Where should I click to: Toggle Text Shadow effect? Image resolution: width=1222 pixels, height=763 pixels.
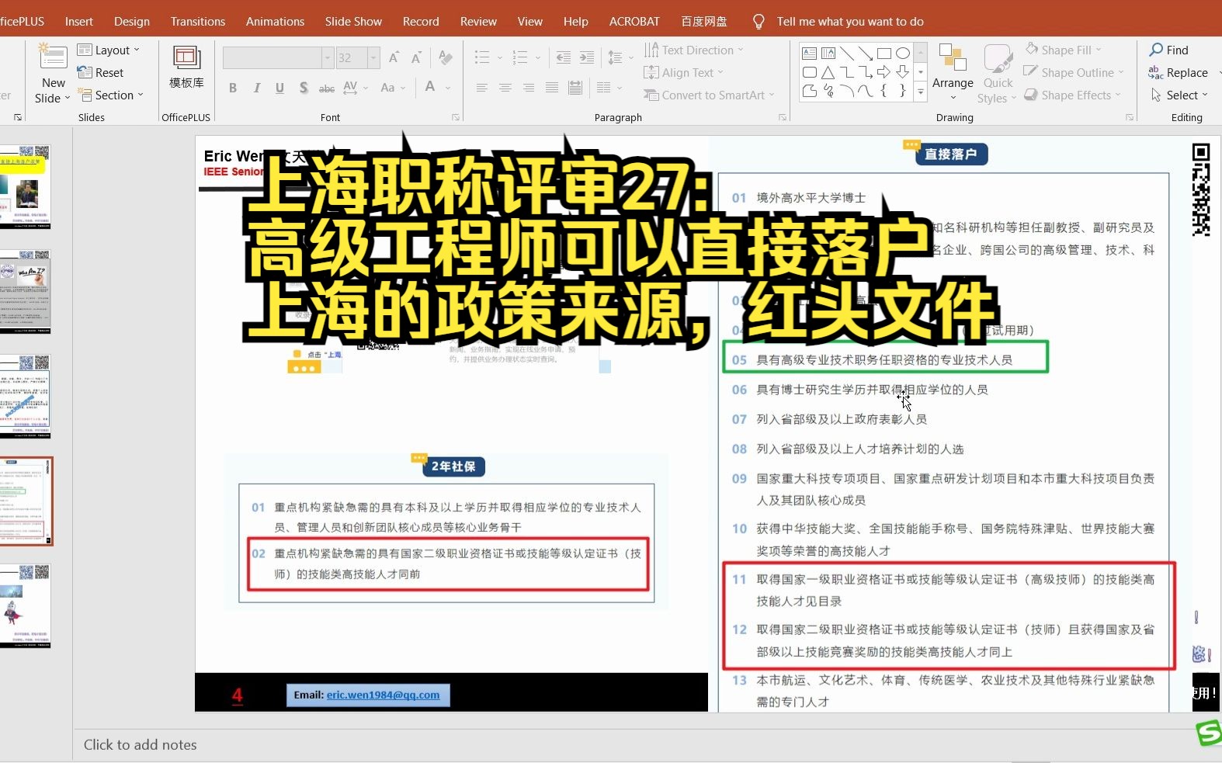coord(304,88)
